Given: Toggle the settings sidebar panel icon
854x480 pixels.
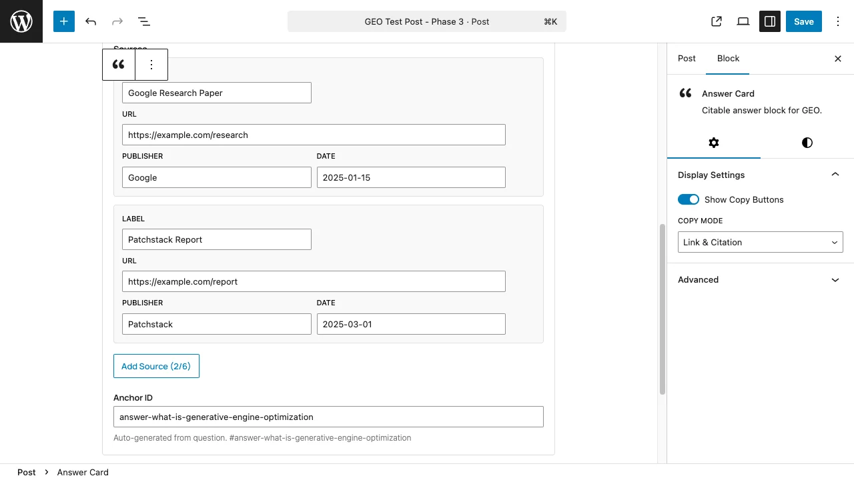Looking at the screenshot, I should tap(770, 21).
